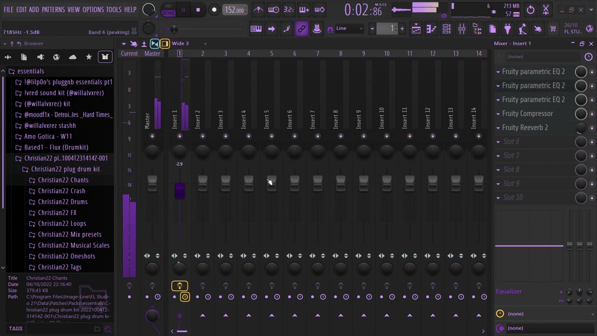
Task: Show the Mixer via toolbar fader icon
Action: tap(462, 29)
